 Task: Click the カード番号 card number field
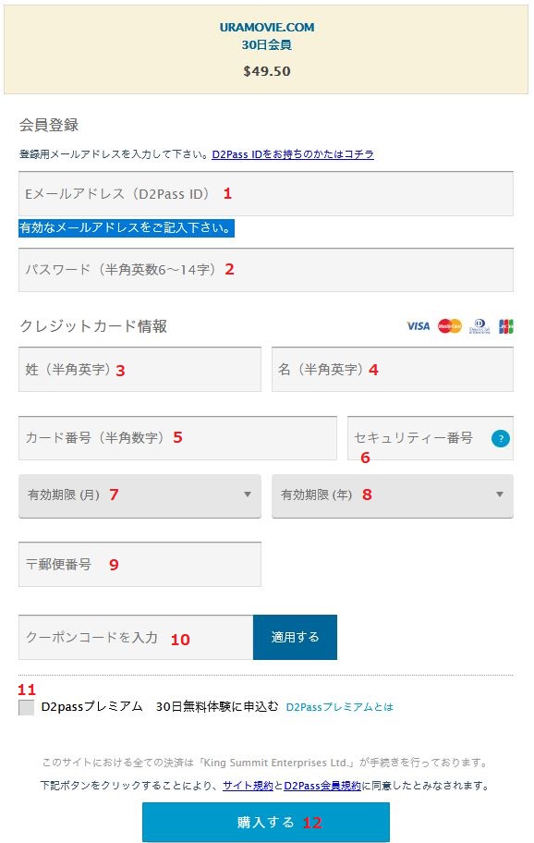(x=177, y=437)
